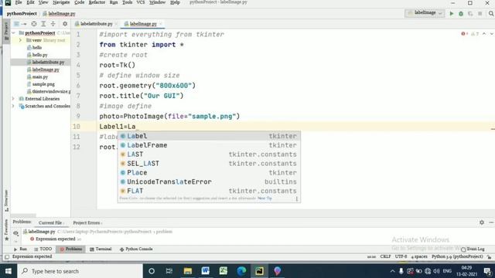This screenshot has width=495, height=278.
Task: Open Search Everywhere magnifier icon
Action: point(491,14)
